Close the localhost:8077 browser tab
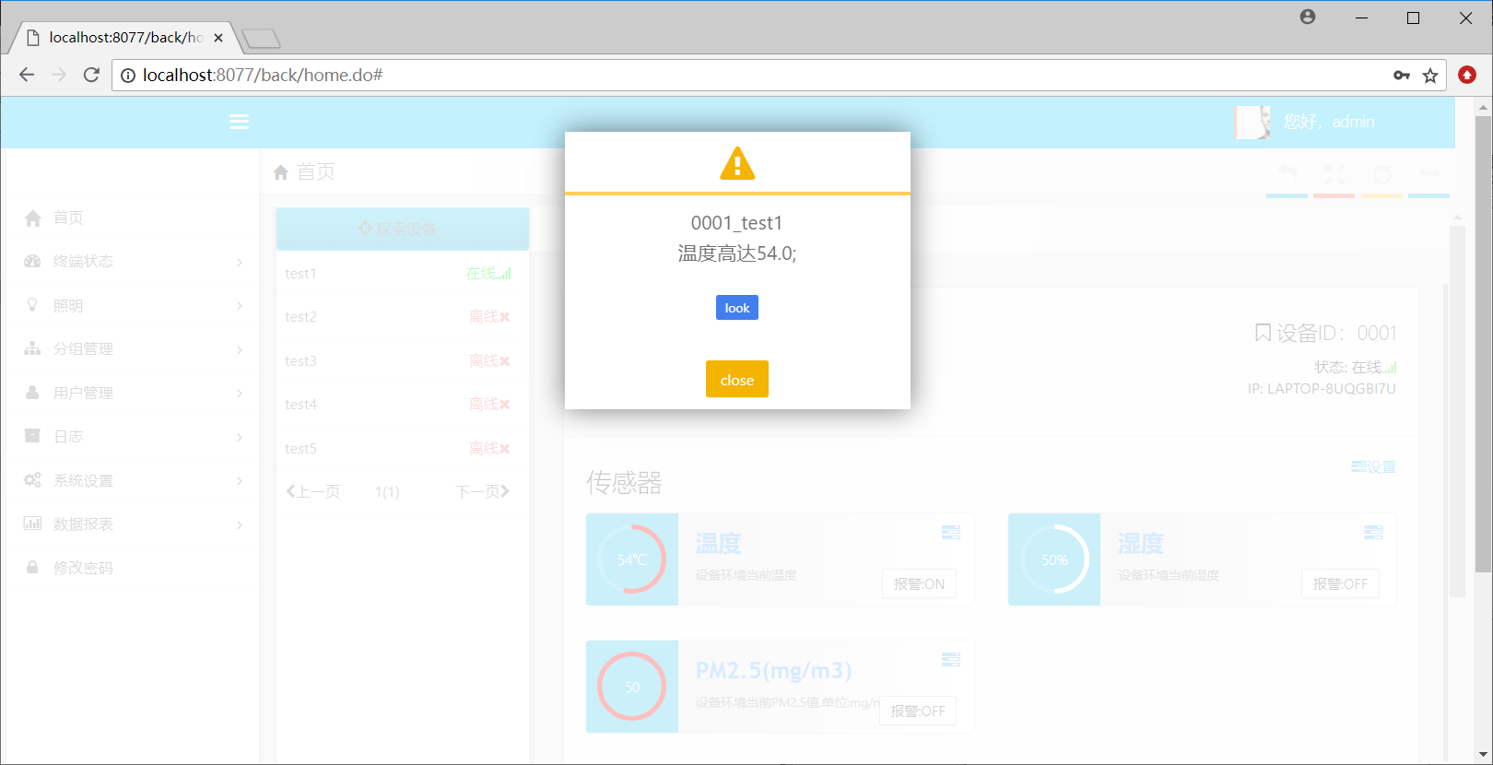This screenshot has height=765, width=1493. coord(218,38)
